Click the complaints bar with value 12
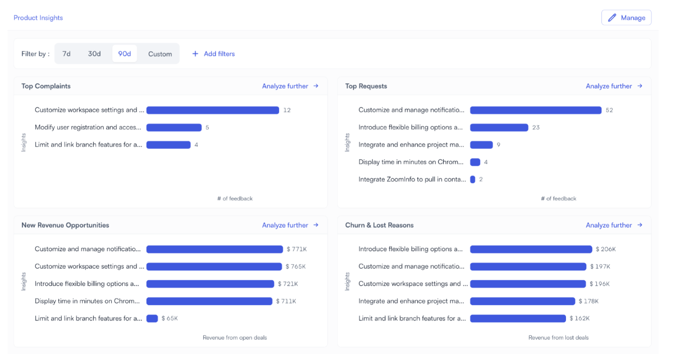This screenshot has height=359, width=675. click(213, 110)
